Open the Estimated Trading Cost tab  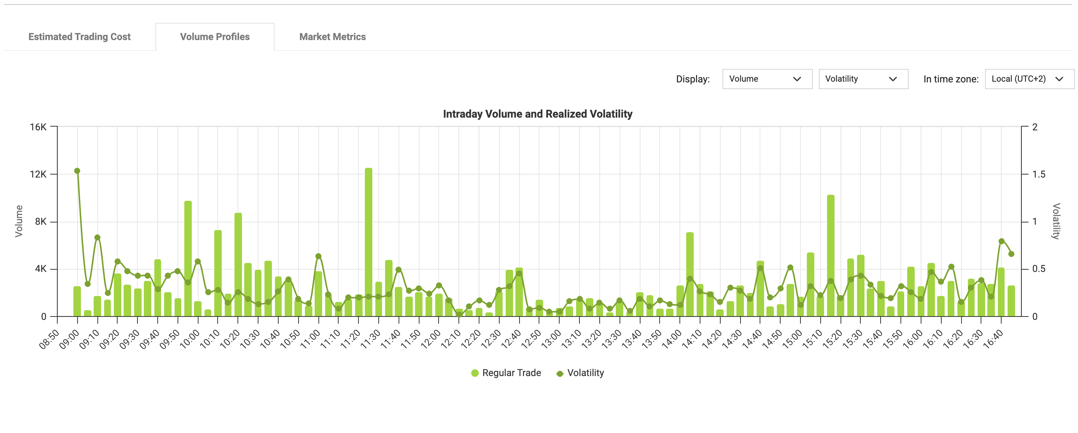(79, 37)
